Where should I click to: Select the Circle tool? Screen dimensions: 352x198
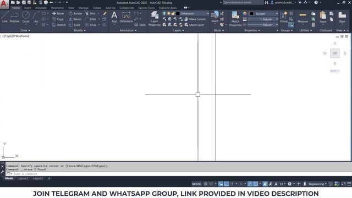(26, 17)
